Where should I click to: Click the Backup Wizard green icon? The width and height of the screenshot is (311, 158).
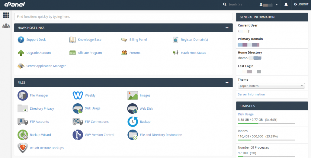click(23, 135)
